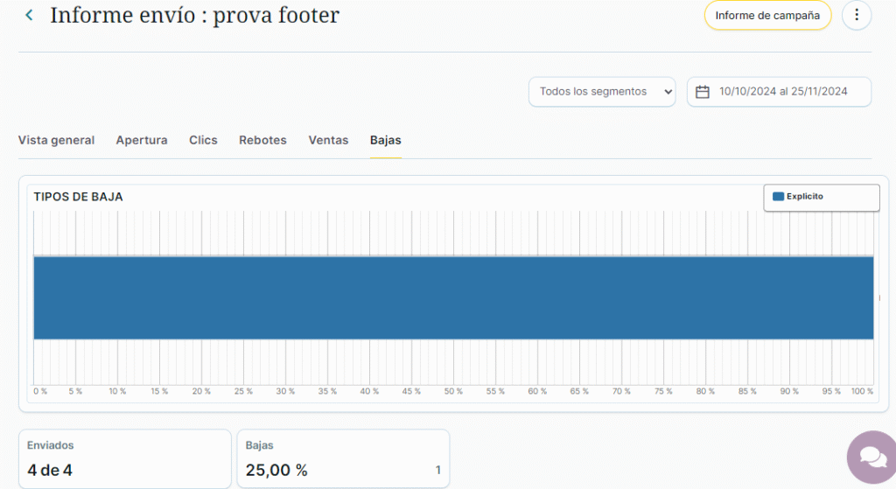Viewport: 896px width, 489px height.
Task: Toggle the Explícito series legend label
Action: point(805,197)
